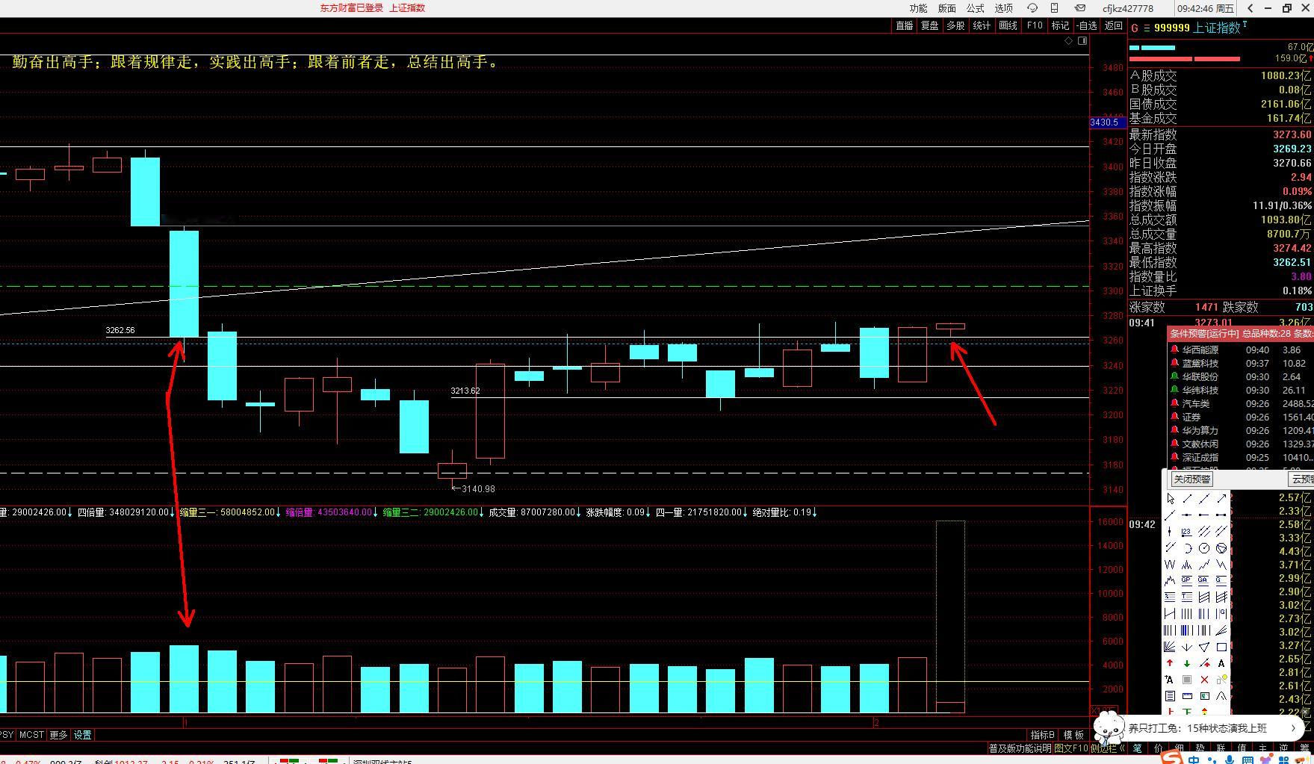Click the 云预警 button in alert panel

1302,479
